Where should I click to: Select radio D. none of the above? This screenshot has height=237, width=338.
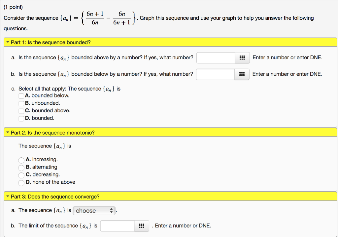click(x=21, y=183)
